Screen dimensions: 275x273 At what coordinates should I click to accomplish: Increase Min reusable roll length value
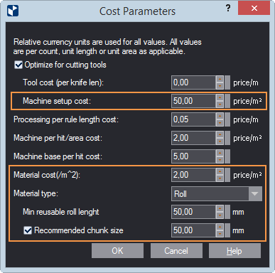(220, 209)
